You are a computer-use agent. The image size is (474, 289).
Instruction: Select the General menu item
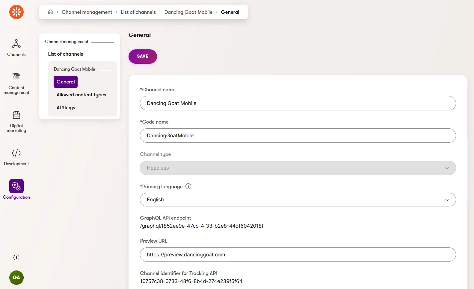click(66, 82)
